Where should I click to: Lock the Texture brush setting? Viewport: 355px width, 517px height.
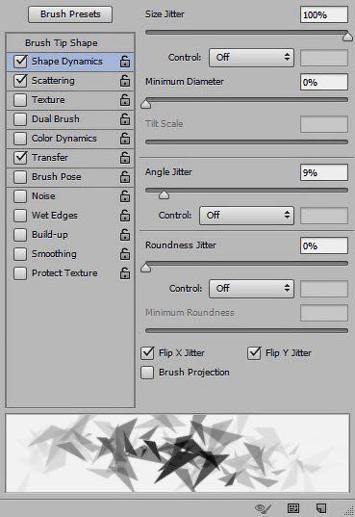tap(125, 100)
